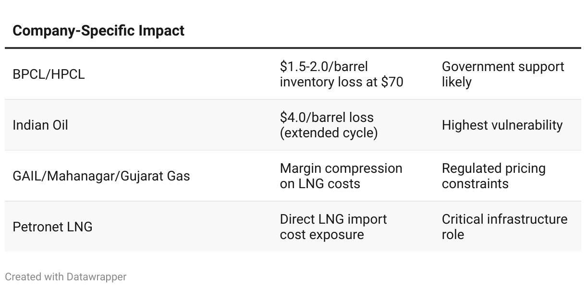Image resolution: width=586 pixels, height=288 pixels.
Task: Click the Petronet LNG row label
Action: [52, 227]
